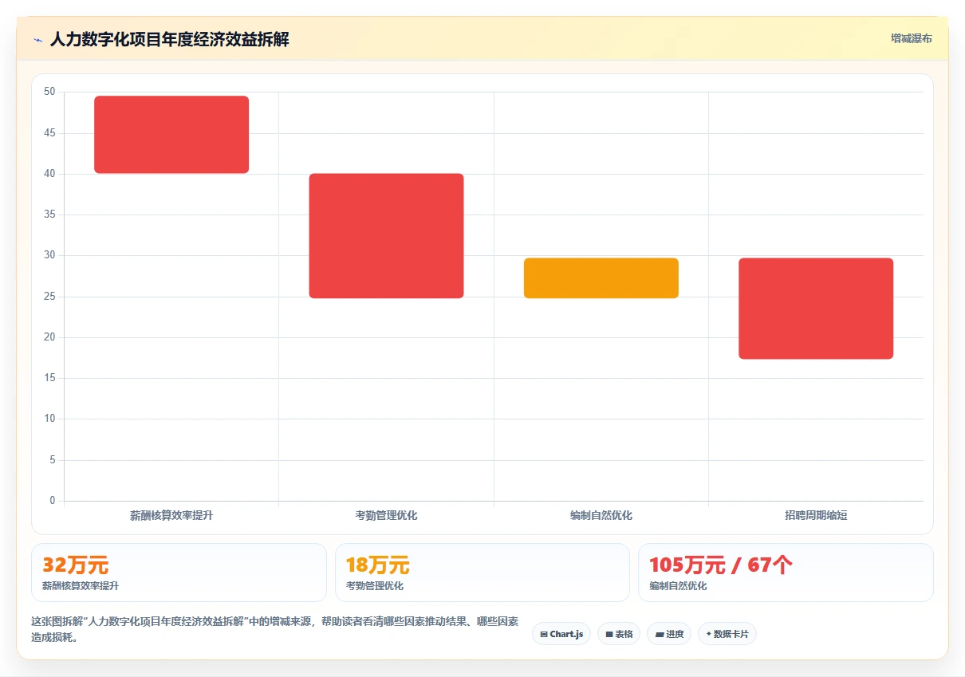The image size is (965, 677).
Task: Open the 18万元 data card
Action: (x=482, y=573)
